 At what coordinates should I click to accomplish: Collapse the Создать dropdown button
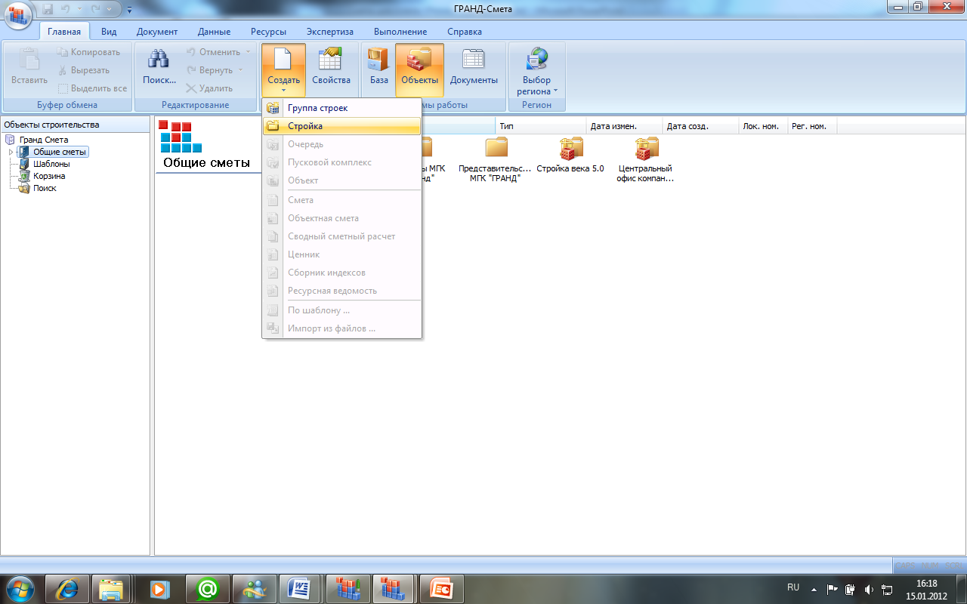coord(284,70)
